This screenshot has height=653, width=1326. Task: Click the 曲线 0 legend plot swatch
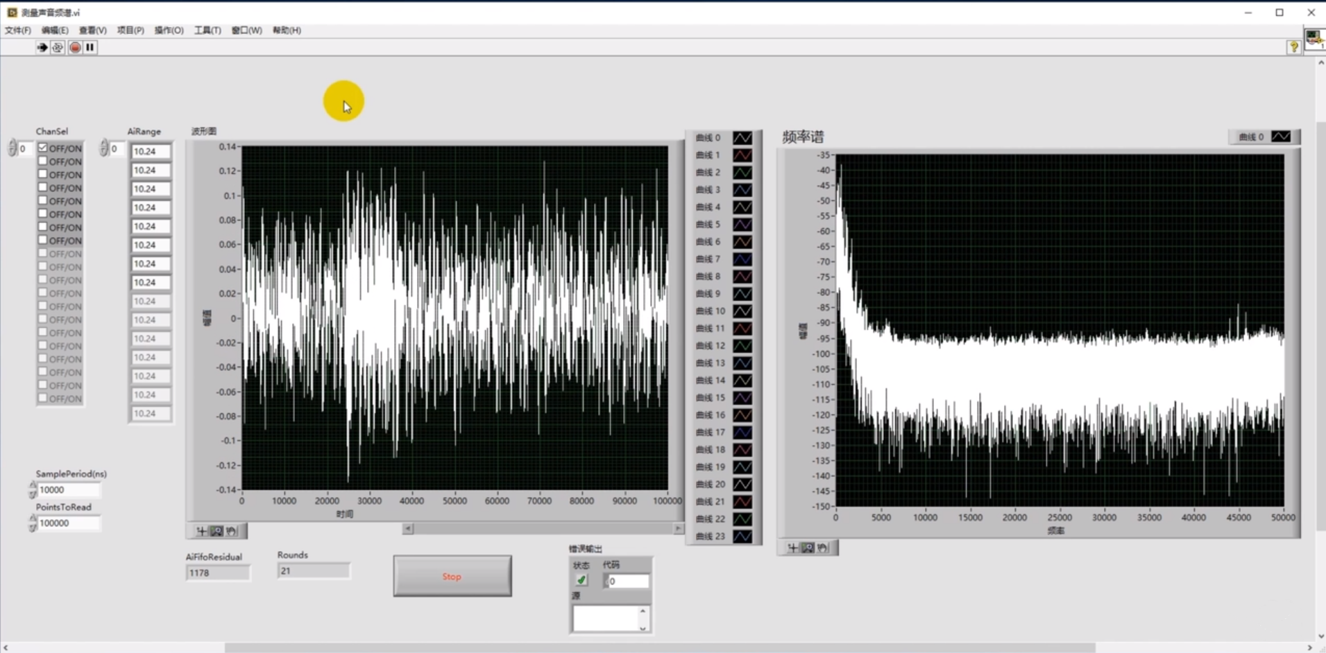tap(742, 138)
